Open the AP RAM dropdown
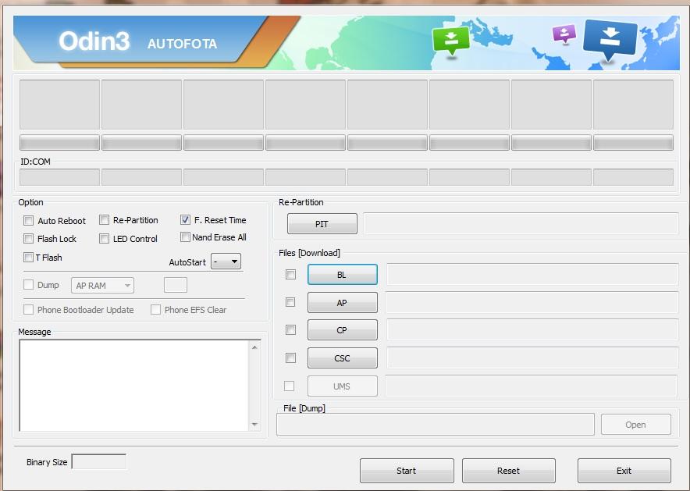690x491 pixels. click(102, 286)
